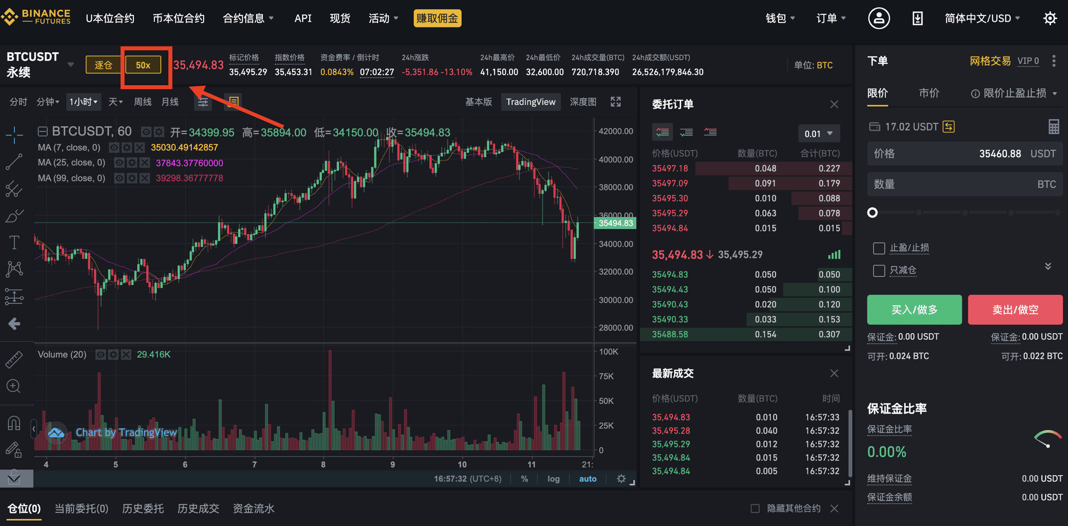Select the trend line drawing tool
This screenshot has width=1068, height=526.
click(14, 162)
